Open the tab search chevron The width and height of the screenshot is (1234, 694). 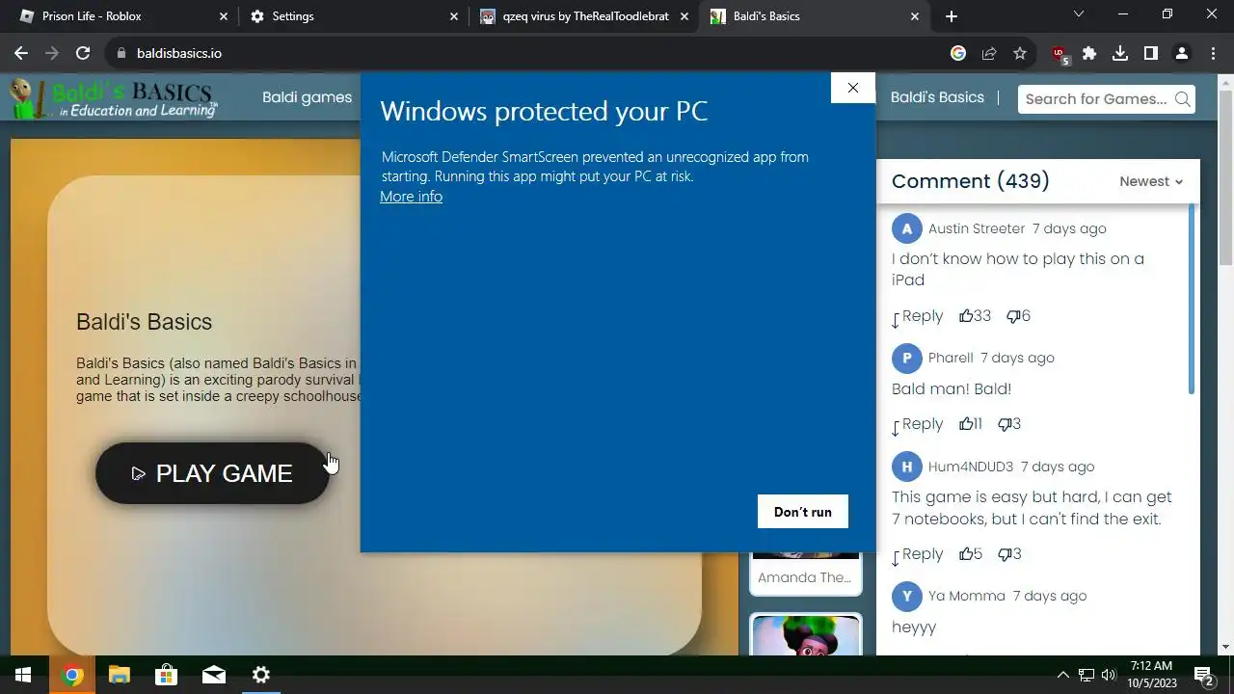click(x=1079, y=14)
